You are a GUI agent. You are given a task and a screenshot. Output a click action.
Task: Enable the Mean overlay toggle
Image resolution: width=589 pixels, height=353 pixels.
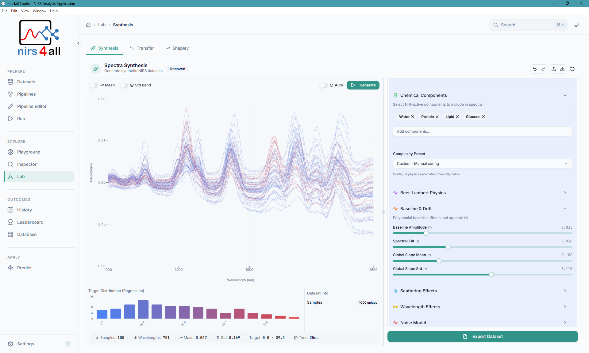pyautogui.click(x=94, y=85)
